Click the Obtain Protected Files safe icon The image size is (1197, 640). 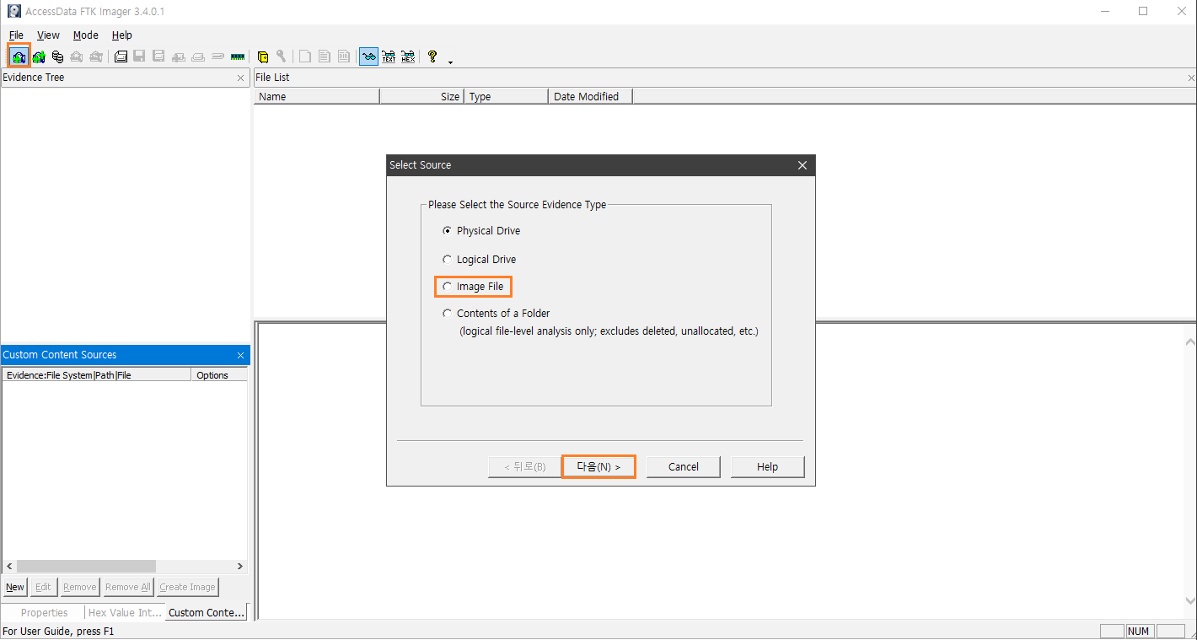point(263,56)
